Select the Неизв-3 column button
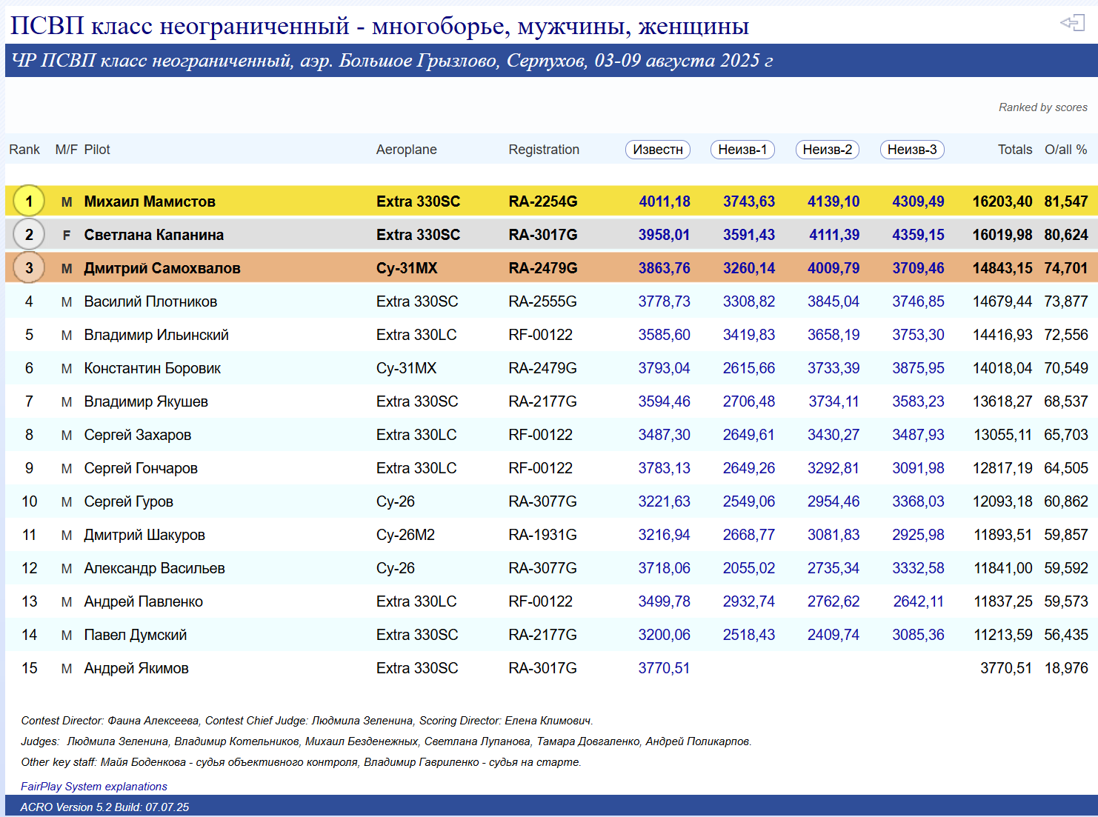 tap(912, 150)
